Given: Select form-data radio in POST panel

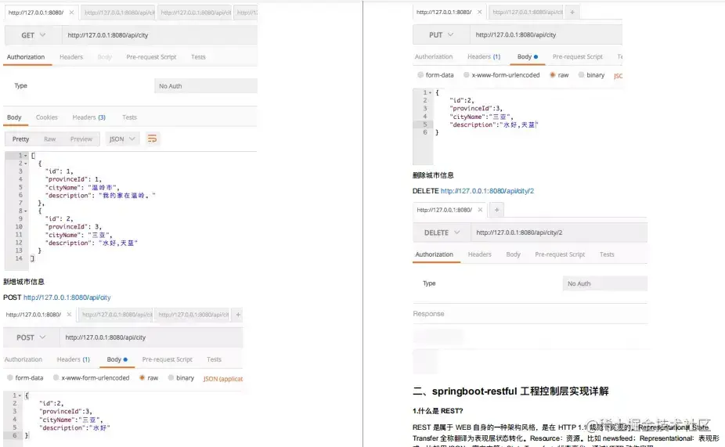Looking at the screenshot, I should pos(10,377).
